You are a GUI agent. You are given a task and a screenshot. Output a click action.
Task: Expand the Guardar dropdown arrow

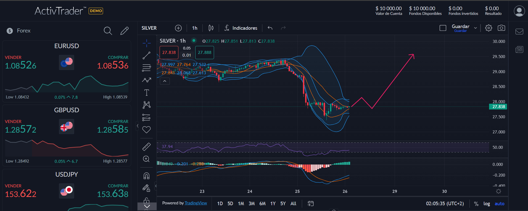click(475, 28)
